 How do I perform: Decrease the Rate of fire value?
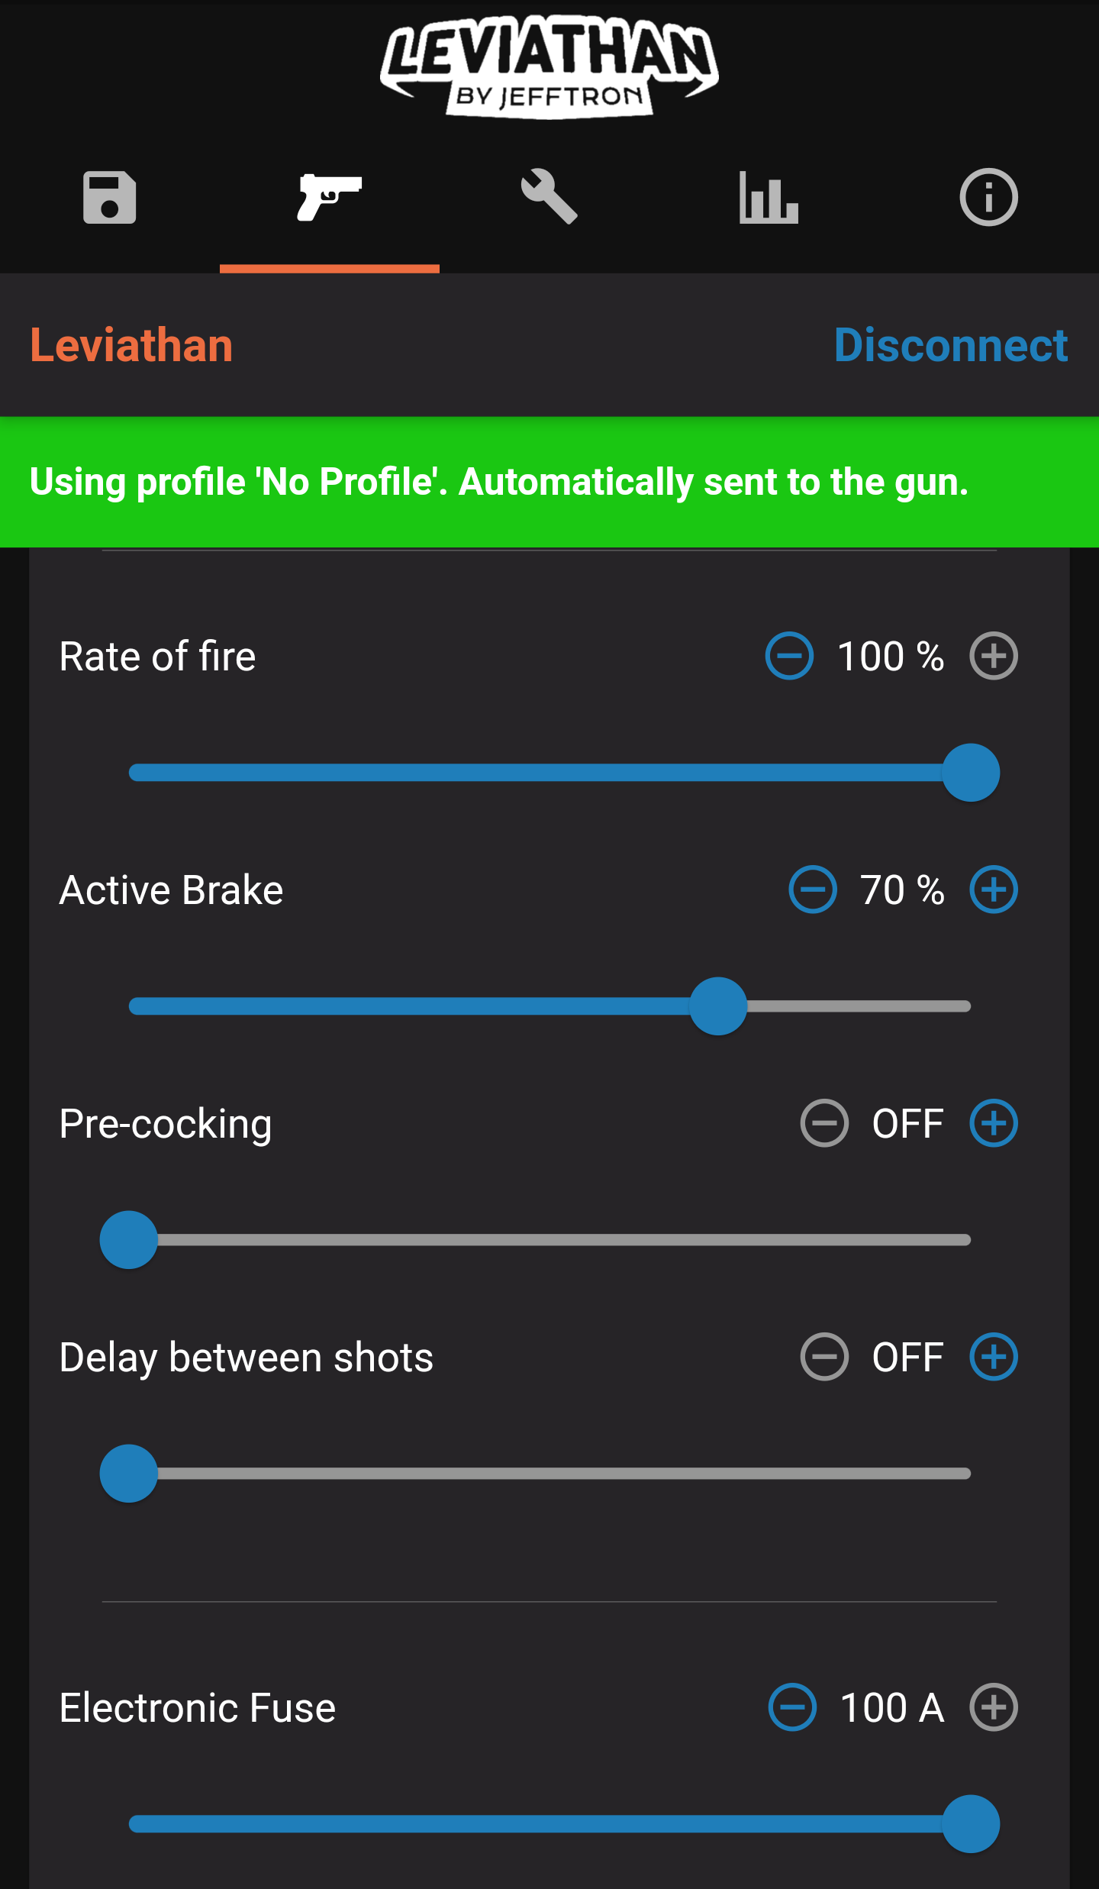[x=789, y=656]
